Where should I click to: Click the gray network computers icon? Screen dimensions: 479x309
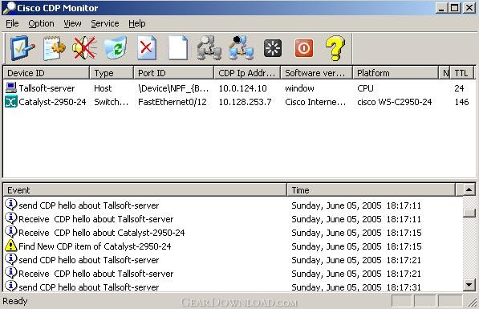click(x=209, y=48)
